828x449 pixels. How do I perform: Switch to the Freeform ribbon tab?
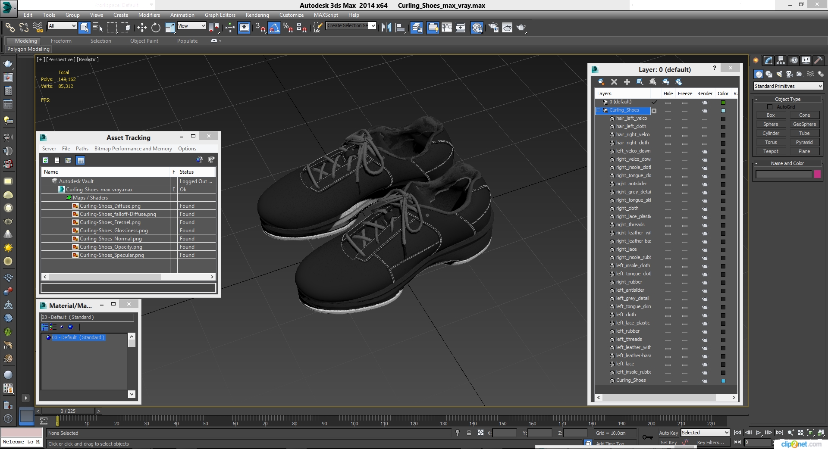click(x=61, y=41)
